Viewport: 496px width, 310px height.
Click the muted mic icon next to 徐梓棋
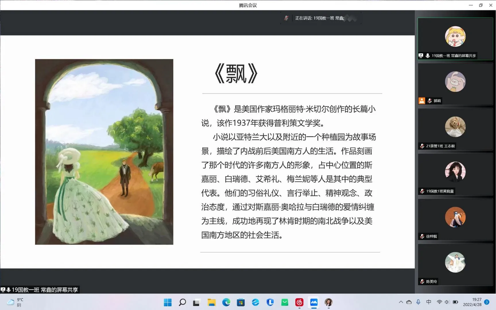[x=422, y=237]
